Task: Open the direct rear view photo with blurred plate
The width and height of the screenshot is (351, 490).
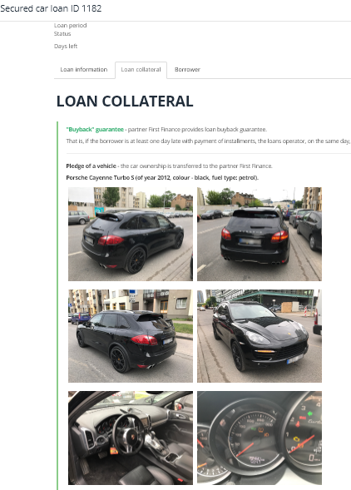Action: (x=260, y=234)
